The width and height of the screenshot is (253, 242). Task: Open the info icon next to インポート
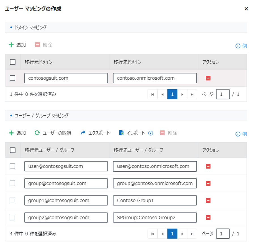[151, 133]
